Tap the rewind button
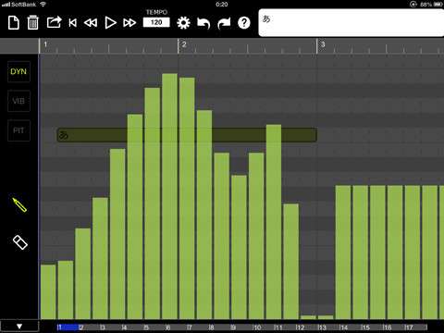Image resolution: width=444 pixels, height=333 pixels. tap(91, 23)
